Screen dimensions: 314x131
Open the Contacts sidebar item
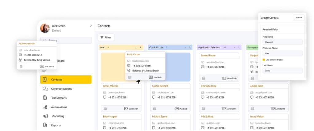coord(66,79)
